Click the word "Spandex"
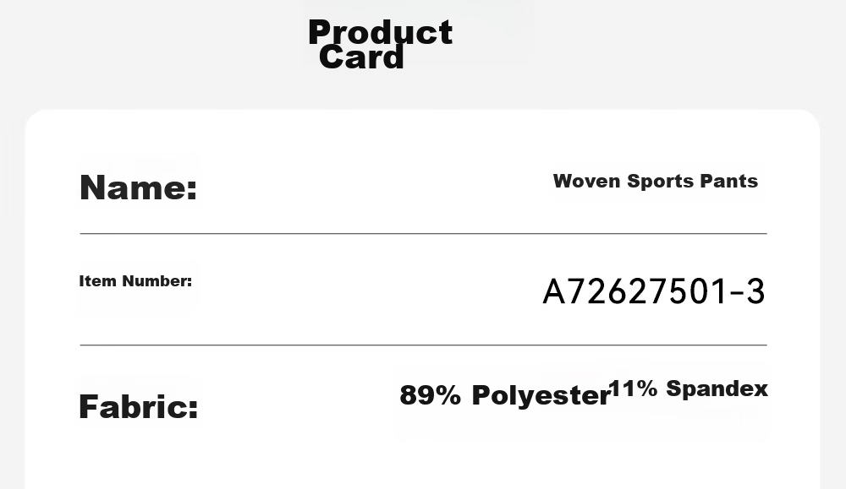Viewport: 846px width, 489px height. click(x=717, y=388)
